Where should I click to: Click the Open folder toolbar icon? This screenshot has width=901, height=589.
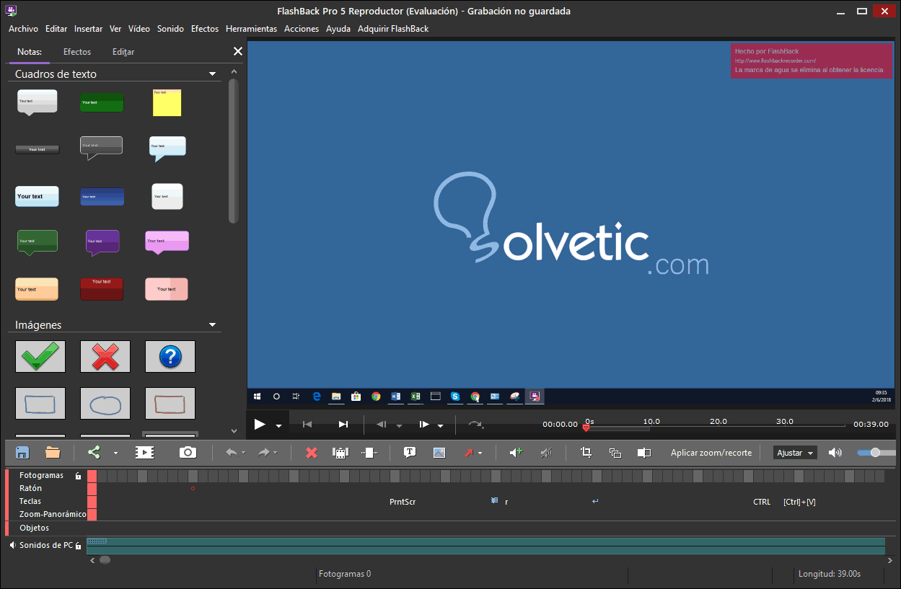[53, 453]
